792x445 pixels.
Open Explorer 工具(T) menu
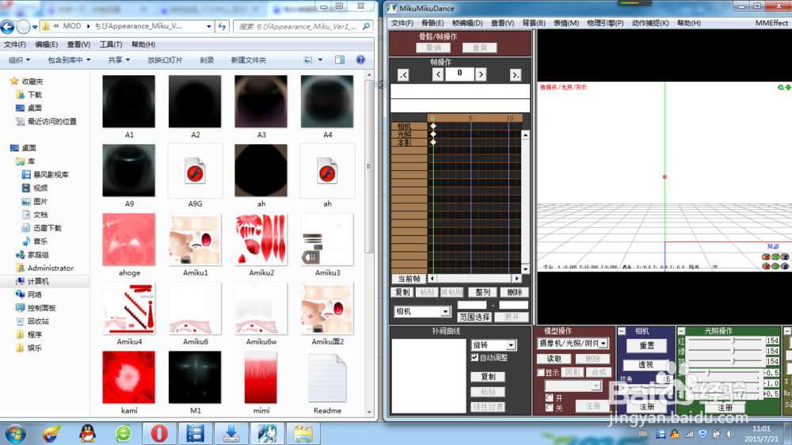pos(111,44)
